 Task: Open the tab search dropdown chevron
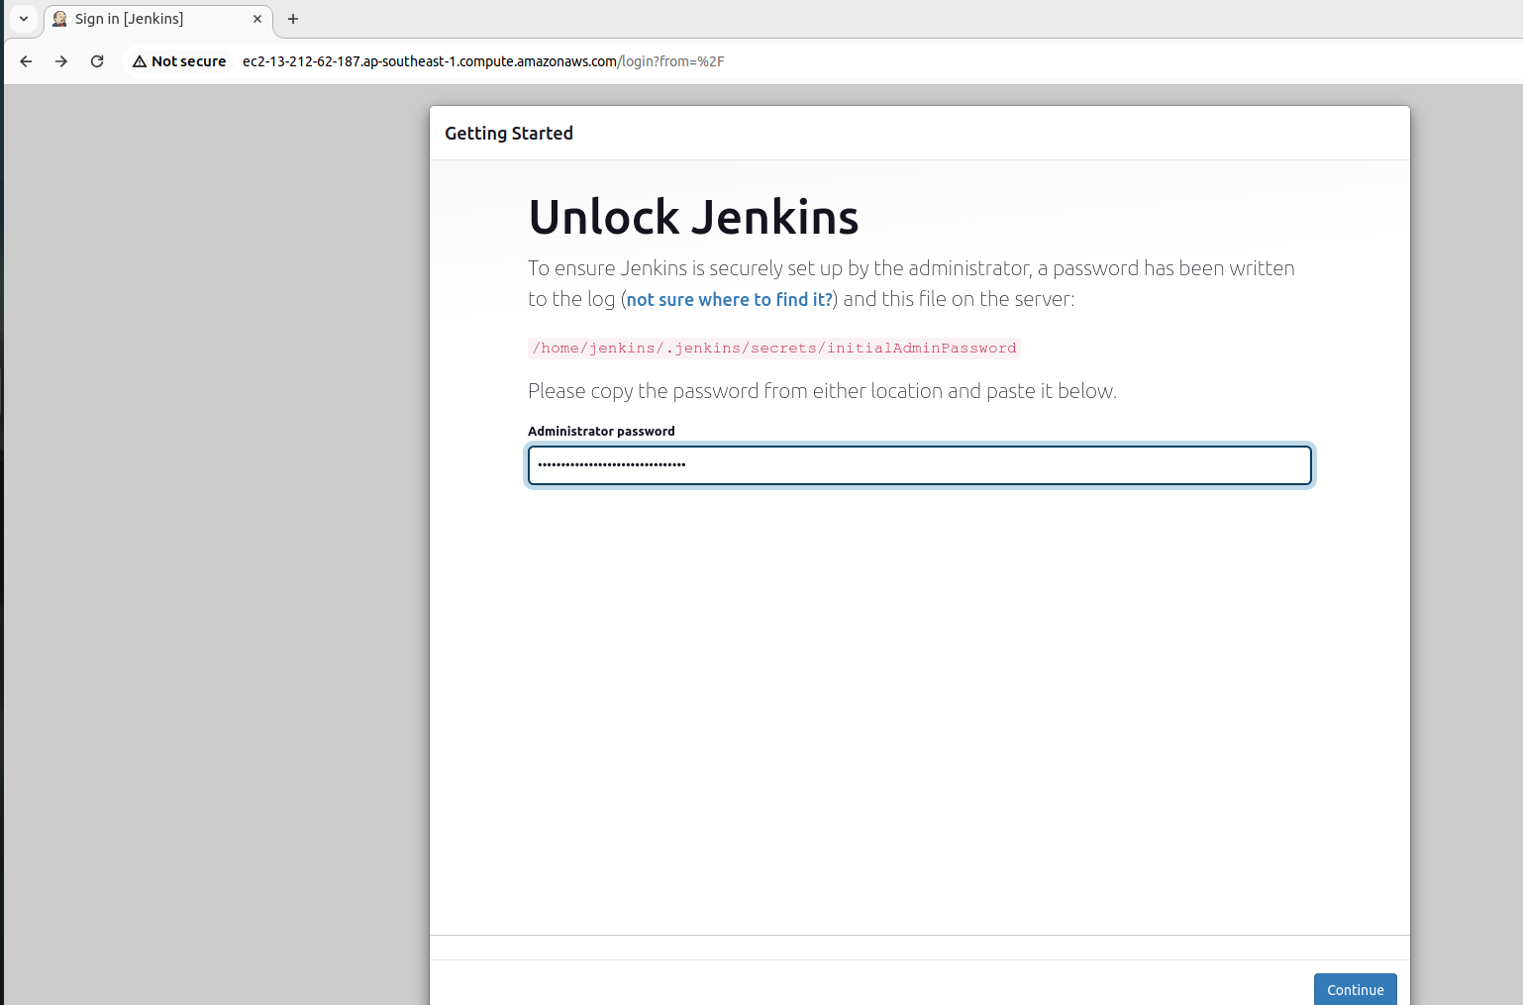click(24, 19)
